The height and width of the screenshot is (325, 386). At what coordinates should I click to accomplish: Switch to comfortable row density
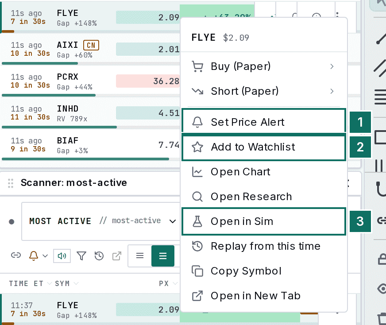[x=163, y=256]
